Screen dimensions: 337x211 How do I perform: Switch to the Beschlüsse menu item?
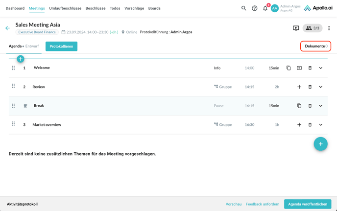96,8
